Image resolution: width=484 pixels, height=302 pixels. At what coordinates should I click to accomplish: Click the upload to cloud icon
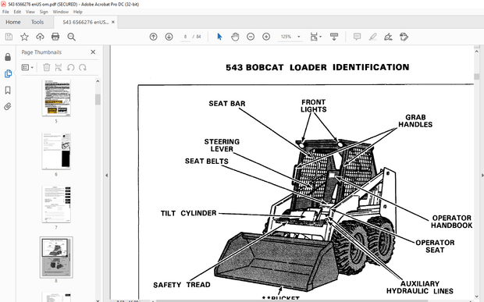[x=40, y=37]
